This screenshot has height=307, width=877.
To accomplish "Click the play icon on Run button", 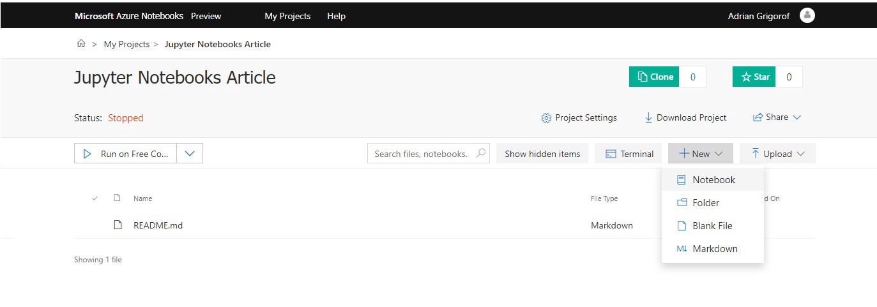I will (x=88, y=154).
